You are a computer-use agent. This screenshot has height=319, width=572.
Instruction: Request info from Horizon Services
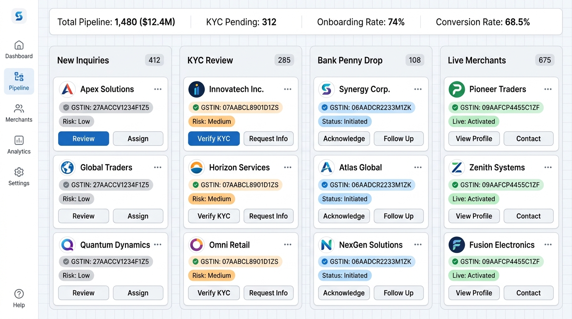click(x=269, y=216)
